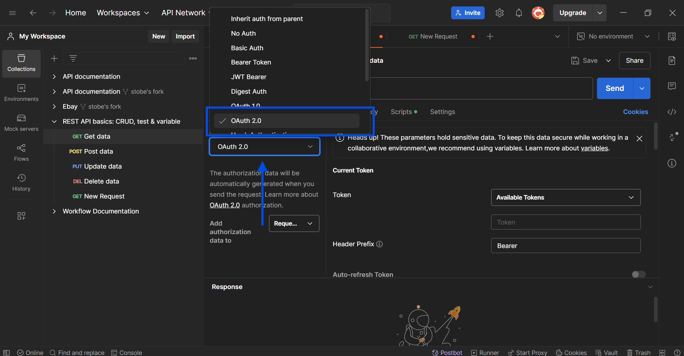Image resolution: width=684 pixels, height=356 pixels.
Task: Click the Share button
Action: coord(634,61)
